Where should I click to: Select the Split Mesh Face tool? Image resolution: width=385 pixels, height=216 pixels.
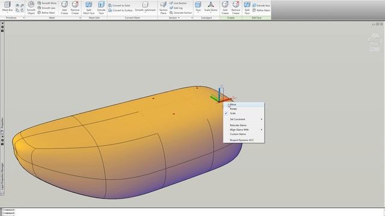point(88,8)
